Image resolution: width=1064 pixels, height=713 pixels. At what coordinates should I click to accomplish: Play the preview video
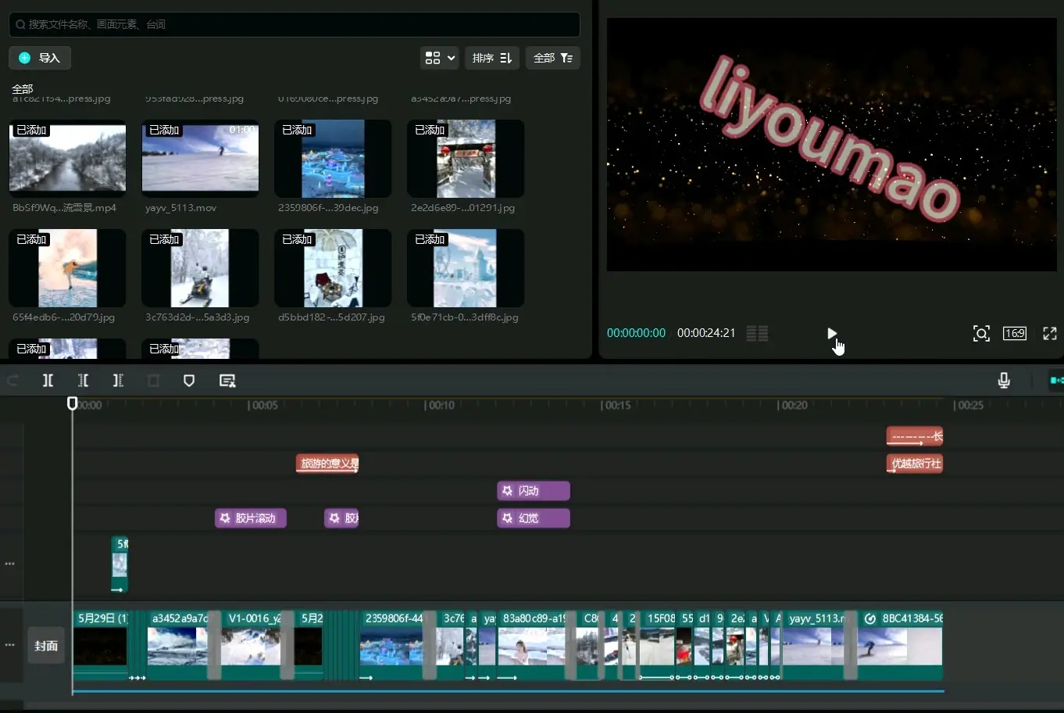832,333
